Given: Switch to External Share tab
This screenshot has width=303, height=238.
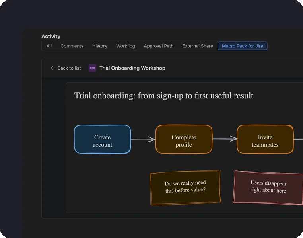Looking at the screenshot, I should click(x=198, y=46).
